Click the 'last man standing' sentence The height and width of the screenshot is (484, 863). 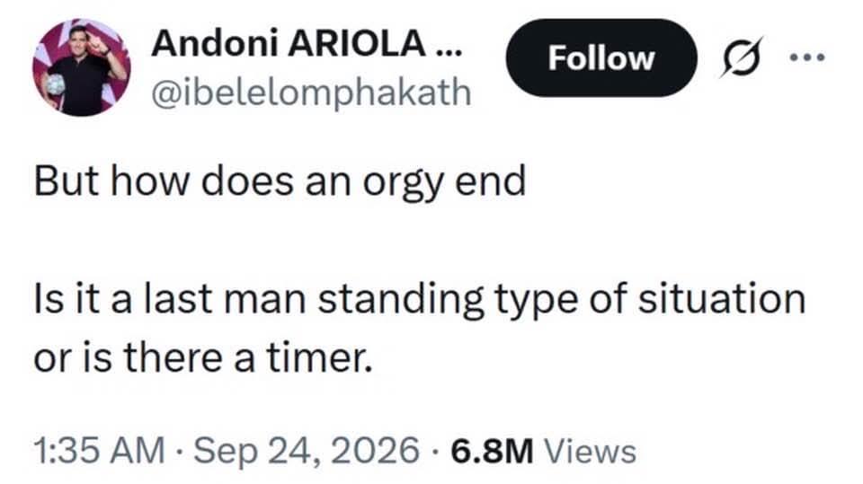[x=420, y=300]
